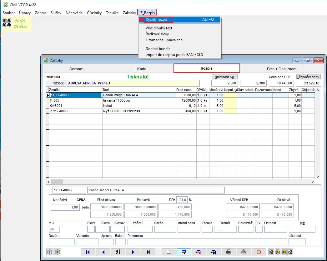This screenshot has height=261, width=327.
Task: Click the table scroll right arrow
Action: 313,182
